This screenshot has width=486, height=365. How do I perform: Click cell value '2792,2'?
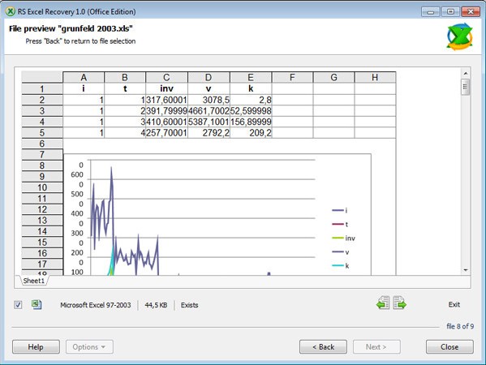pyautogui.click(x=209, y=132)
